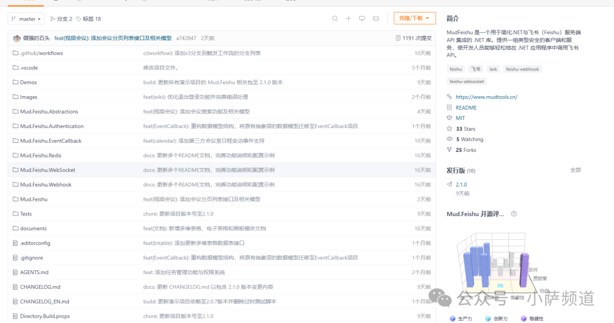Click file icon beside AGENTS.md
614x323 pixels.
pos(15,272)
